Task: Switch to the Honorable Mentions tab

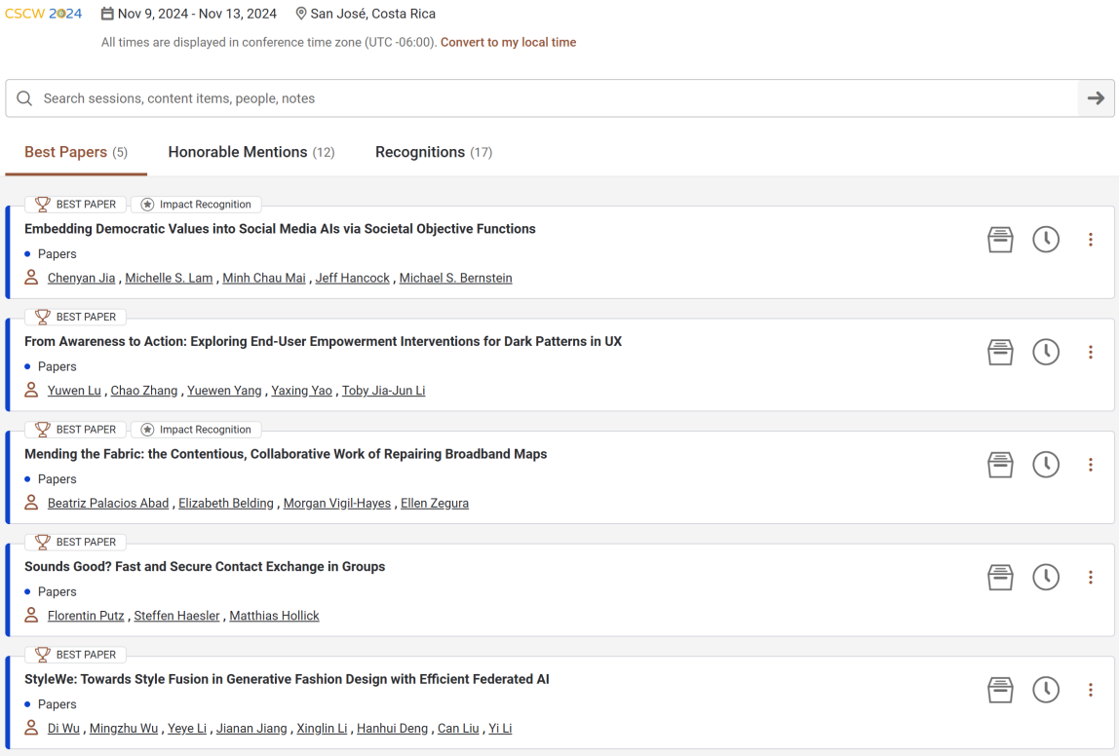Action: pyautogui.click(x=251, y=152)
